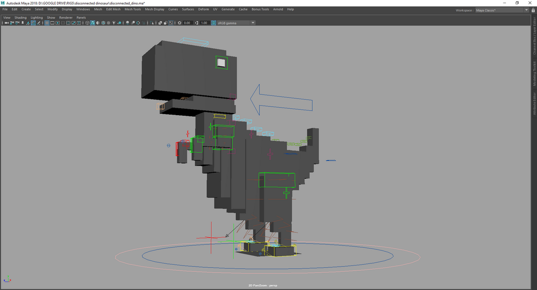Click the workspace lock icon

(533, 10)
